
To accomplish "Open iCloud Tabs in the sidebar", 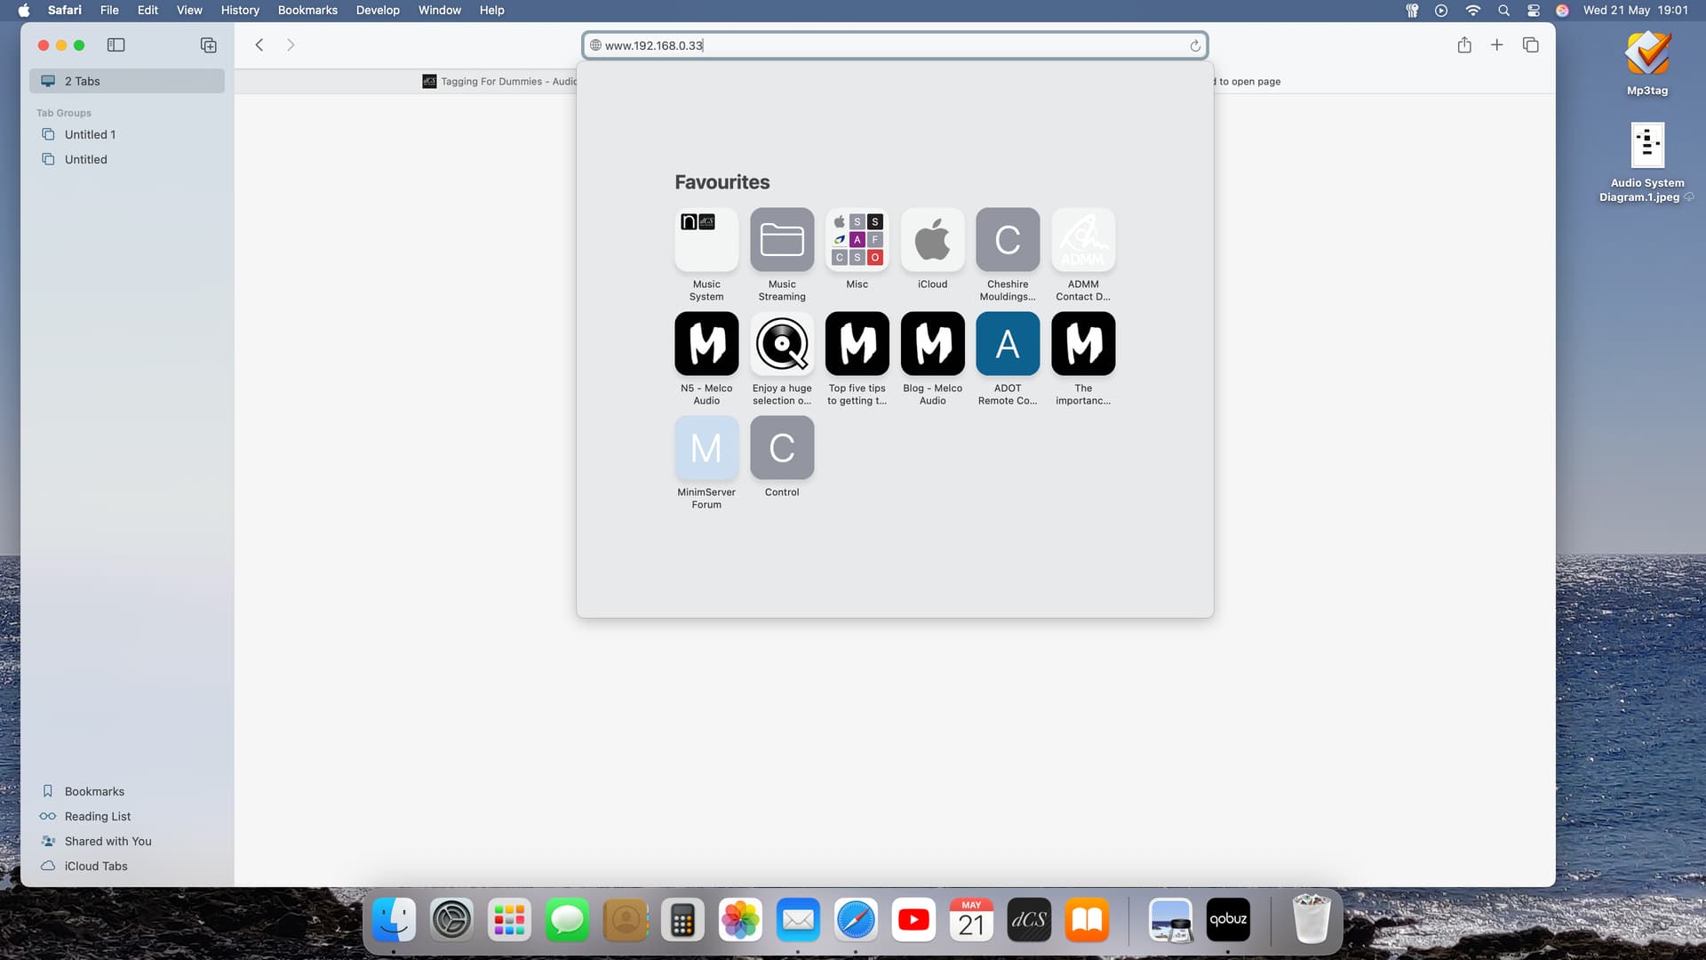I will (127, 866).
